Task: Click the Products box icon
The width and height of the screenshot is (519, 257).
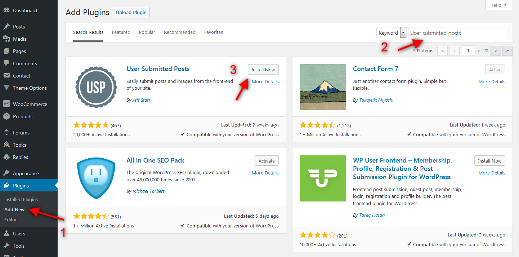Action: (x=6, y=116)
